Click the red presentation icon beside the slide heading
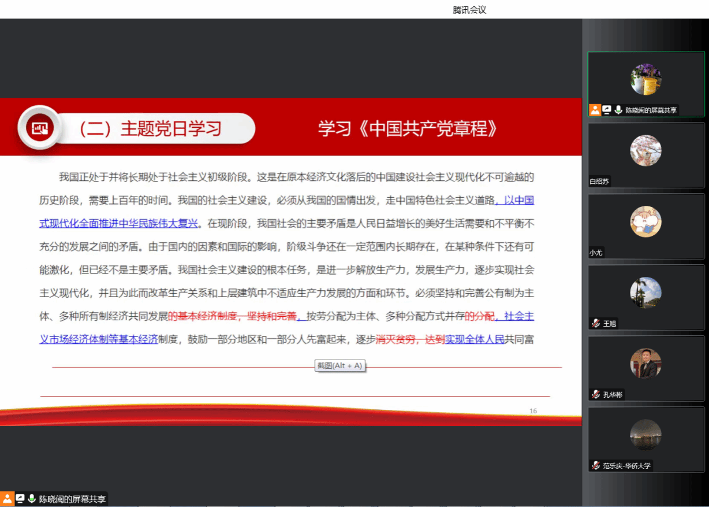 tap(39, 128)
